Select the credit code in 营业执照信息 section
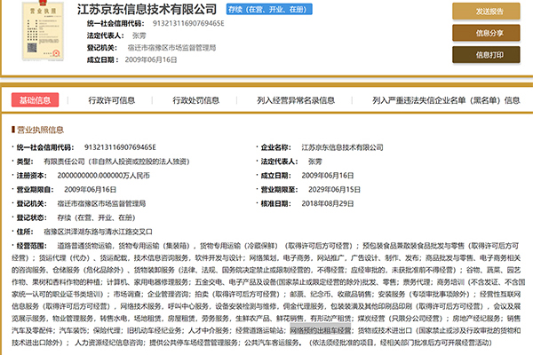Screen dimensions: 533x355 120,147
